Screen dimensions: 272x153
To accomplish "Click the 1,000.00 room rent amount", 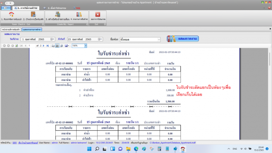I will (170, 90).
